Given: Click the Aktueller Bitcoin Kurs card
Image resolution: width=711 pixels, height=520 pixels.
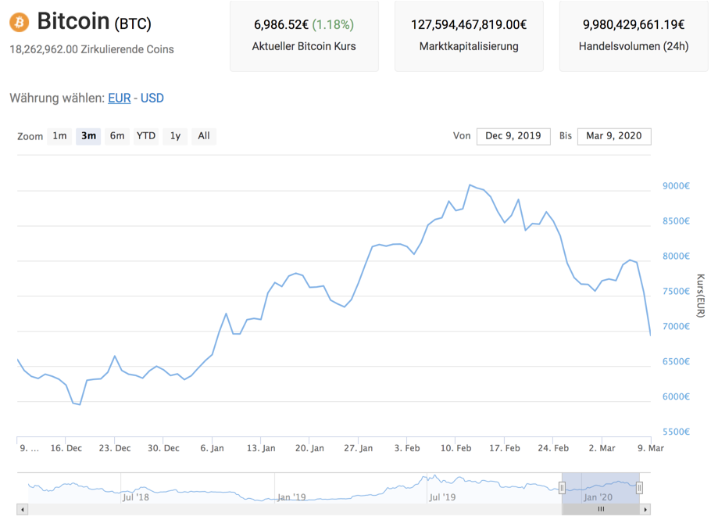Looking at the screenshot, I should 304,36.
